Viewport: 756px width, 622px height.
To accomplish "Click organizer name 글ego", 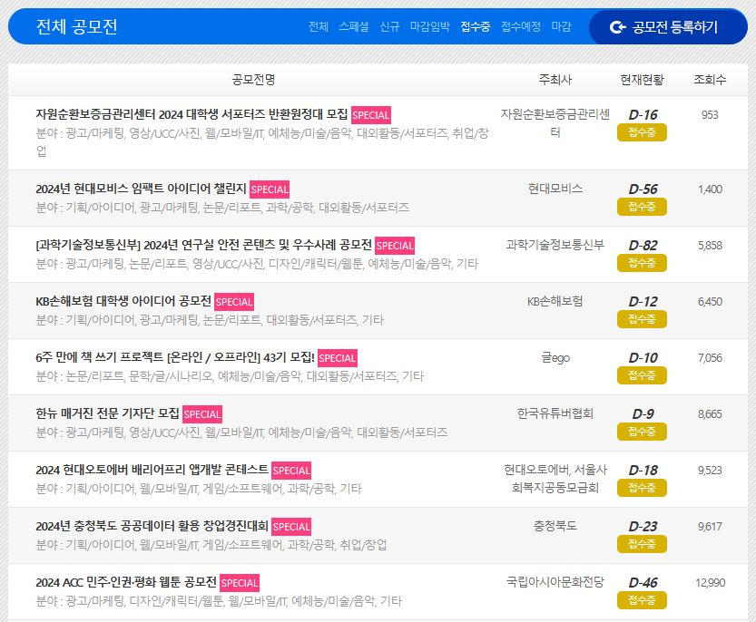I will [x=555, y=357].
